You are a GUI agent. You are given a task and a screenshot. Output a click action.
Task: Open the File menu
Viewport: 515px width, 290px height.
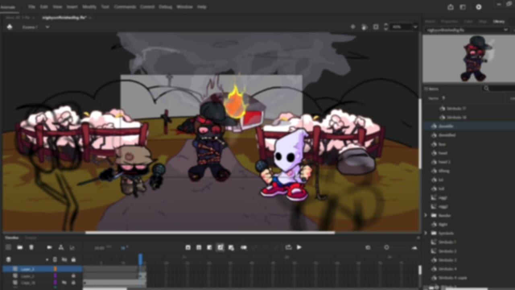[x=32, y=7]
